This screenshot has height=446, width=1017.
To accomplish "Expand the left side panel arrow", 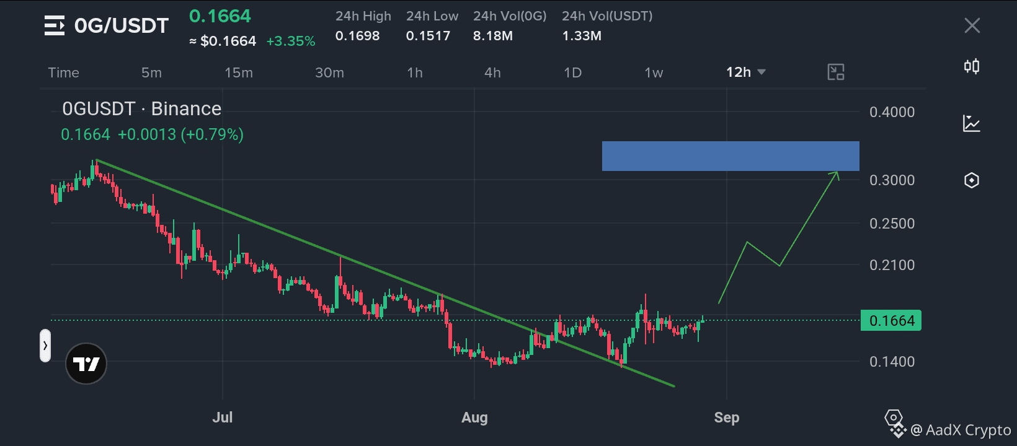I will [45, 346].
